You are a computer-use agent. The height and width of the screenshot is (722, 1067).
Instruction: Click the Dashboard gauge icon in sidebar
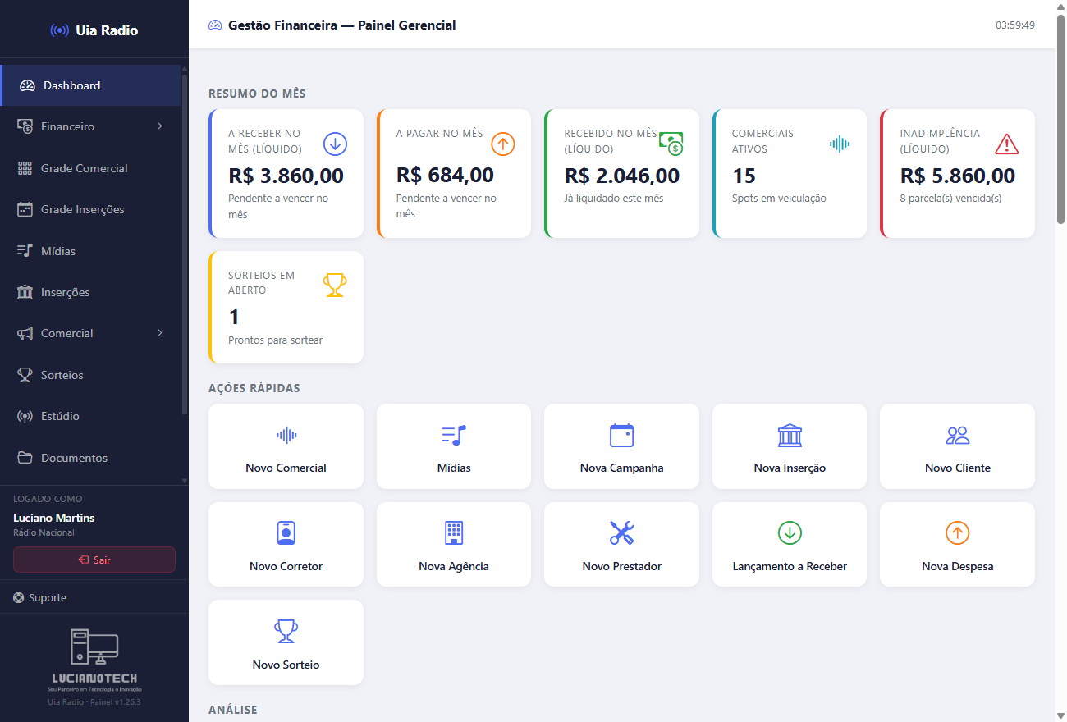click(27, 85)
